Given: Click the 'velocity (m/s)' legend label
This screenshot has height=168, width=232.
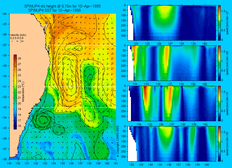Looking at the screenshot, I should (x=18, y=35).
